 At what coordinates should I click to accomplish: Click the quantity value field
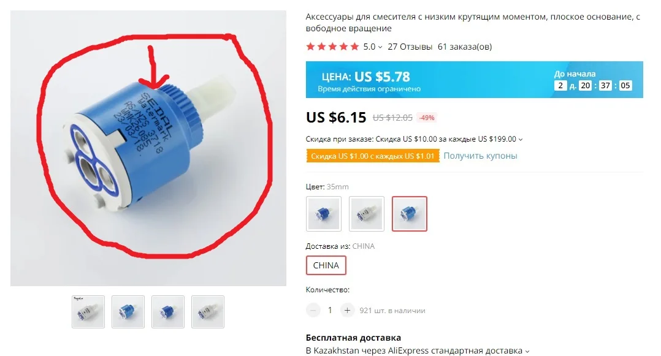(330, 311)
